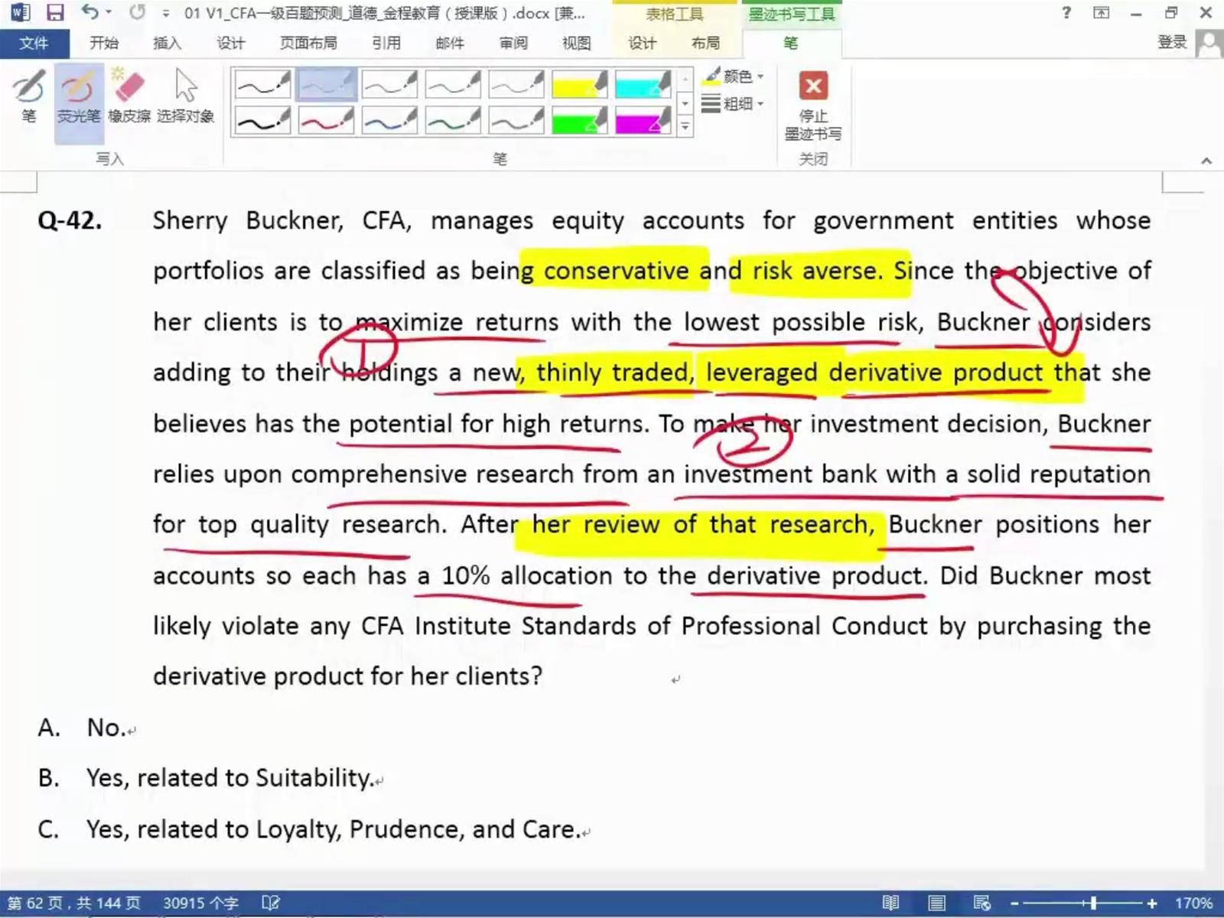The height and width of the screenshot is (918, 1224).
Task: Click answer "Yes, related to Suitability."
Action: 230,778
